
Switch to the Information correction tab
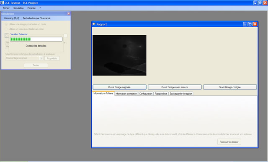126,94
